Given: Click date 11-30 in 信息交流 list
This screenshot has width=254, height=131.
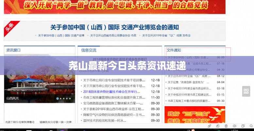Looking at the screenshot, I should [x=155, y=98].
